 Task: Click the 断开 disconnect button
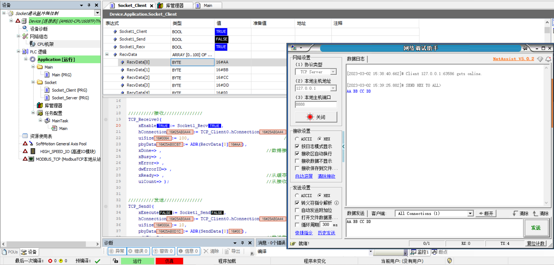486,214
